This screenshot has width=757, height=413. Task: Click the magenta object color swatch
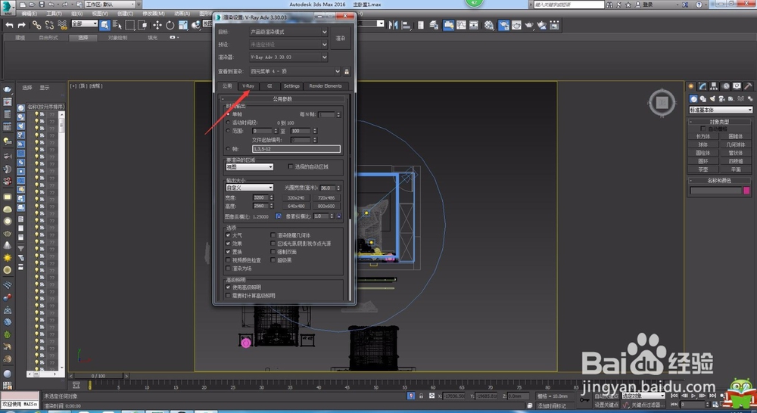coord(746,191)
